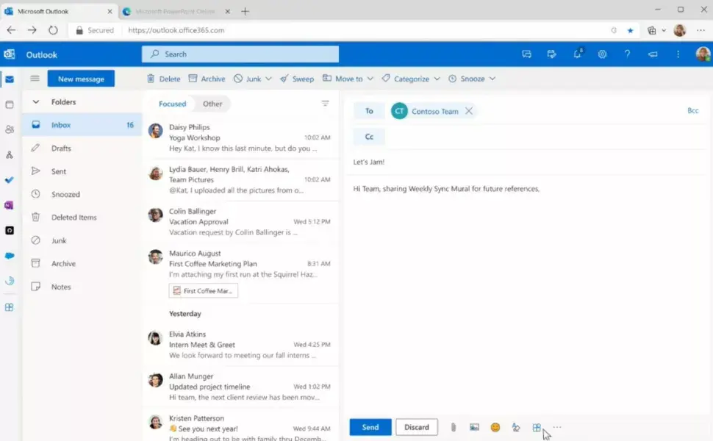This screenshot has width=713, height=441.
Task: Open Daisy Philips Yoga Workshop email
Action: (241, 137)
